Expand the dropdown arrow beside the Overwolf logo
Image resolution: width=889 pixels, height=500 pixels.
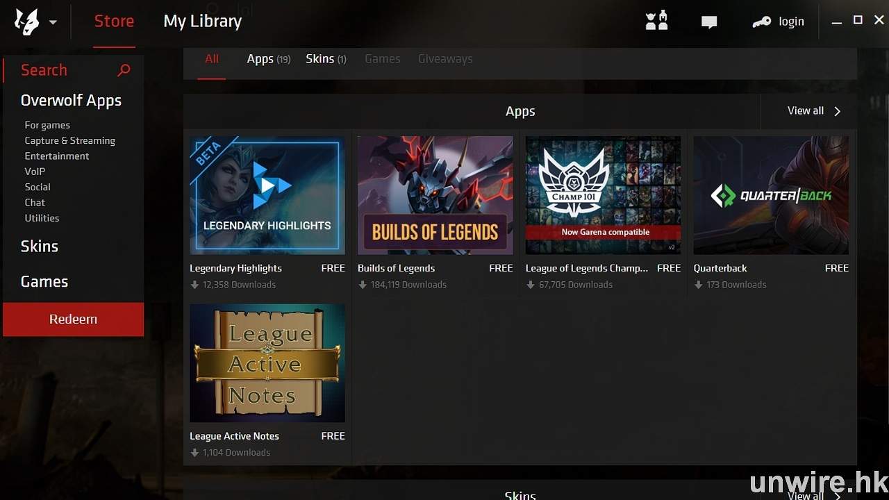coord(53,22)
